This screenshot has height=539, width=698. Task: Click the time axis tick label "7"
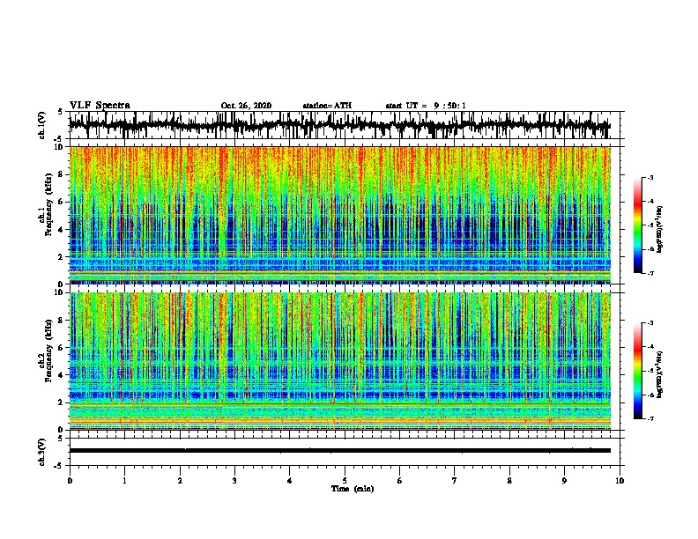tap(455, 480)
